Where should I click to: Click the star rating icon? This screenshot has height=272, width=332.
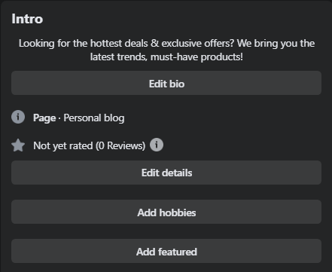(18, 145)
